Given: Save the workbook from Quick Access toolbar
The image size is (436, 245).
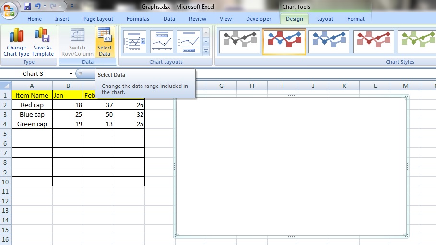Looking at the screenshot, I should (x=27, y=7).
